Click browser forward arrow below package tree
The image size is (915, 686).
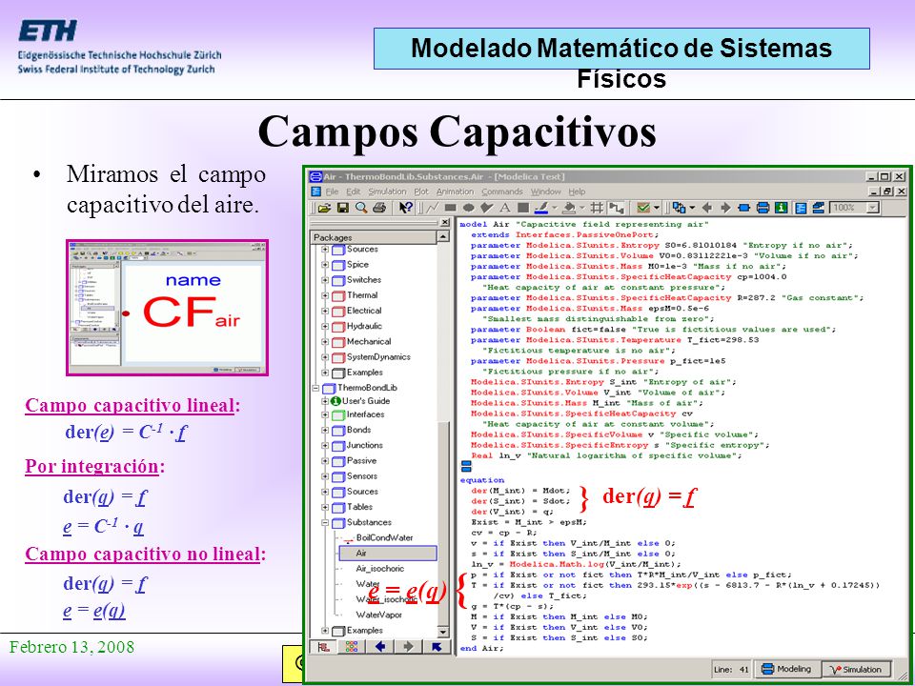click(x=408, y=646)
